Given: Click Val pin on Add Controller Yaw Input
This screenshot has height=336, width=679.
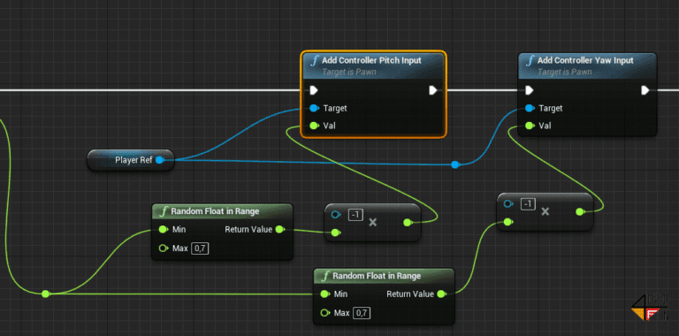Looking at the screenshot, I should pyautogui.click(x=530, y=126).
